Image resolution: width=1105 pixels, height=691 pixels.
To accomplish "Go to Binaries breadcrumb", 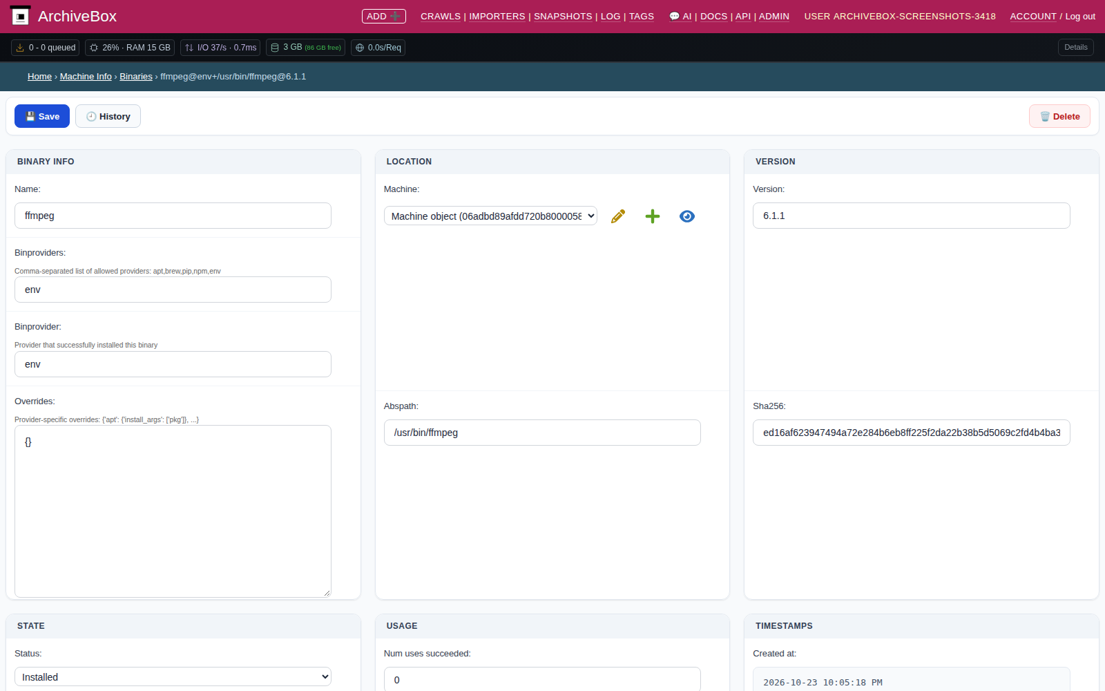I will click(136, 76).
